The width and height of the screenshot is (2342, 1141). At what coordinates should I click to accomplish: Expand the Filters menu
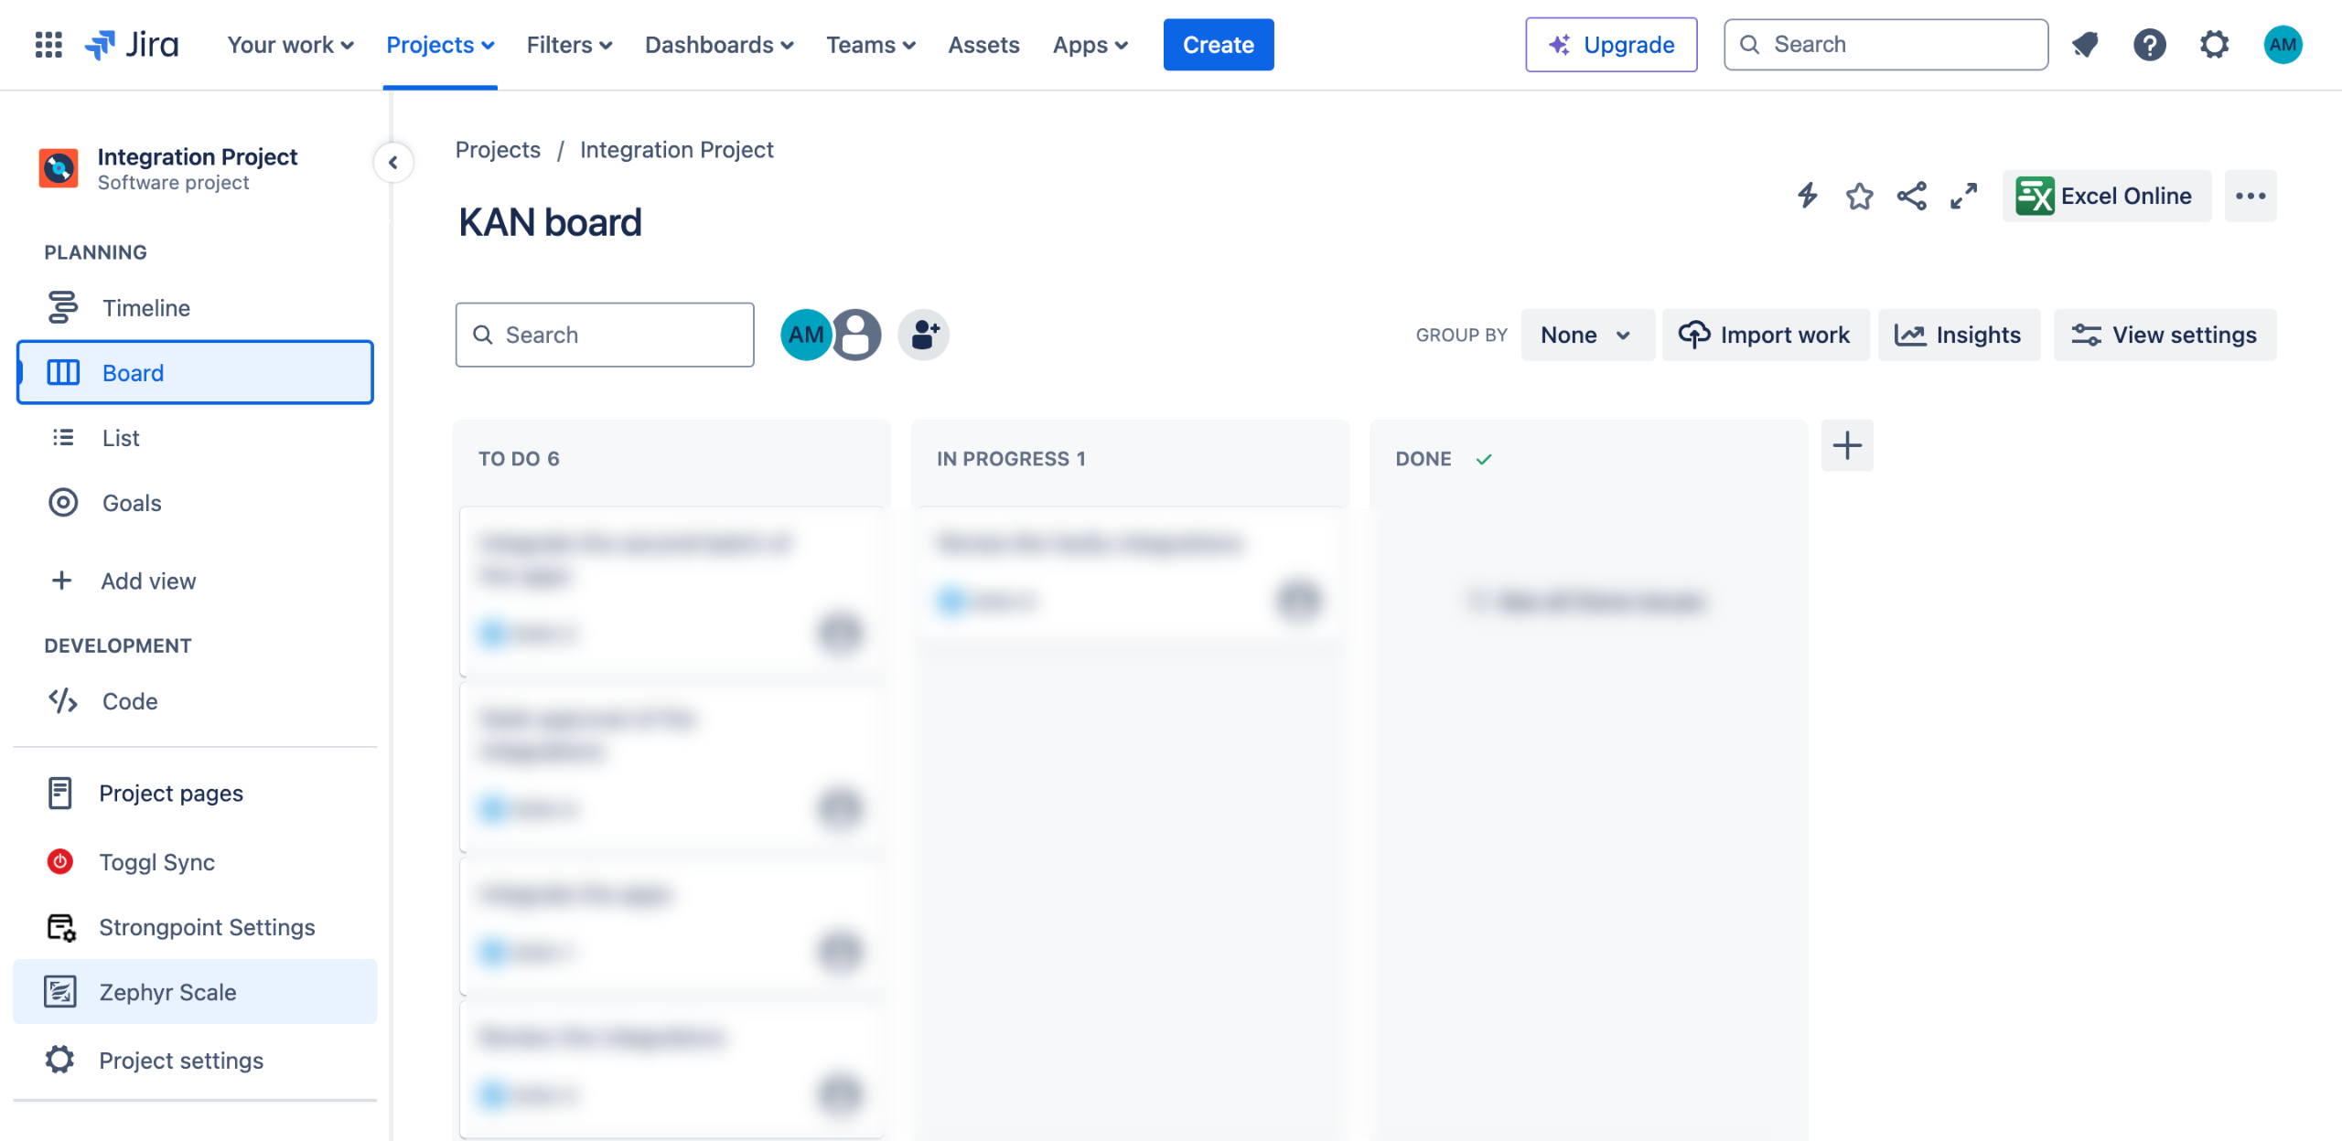coord(569,45)
